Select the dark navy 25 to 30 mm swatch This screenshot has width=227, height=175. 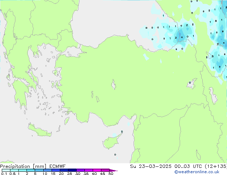72,170
